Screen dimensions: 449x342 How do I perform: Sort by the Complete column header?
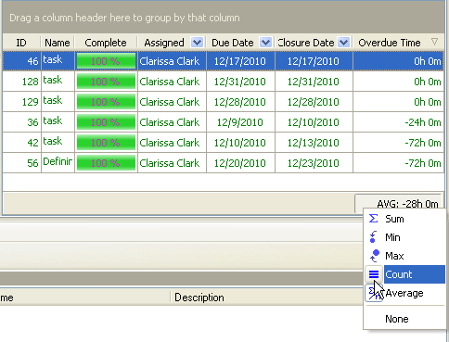tap(106, 43)
